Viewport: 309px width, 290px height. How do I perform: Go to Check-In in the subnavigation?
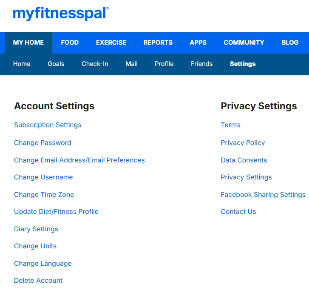click(x=95, y=64)
